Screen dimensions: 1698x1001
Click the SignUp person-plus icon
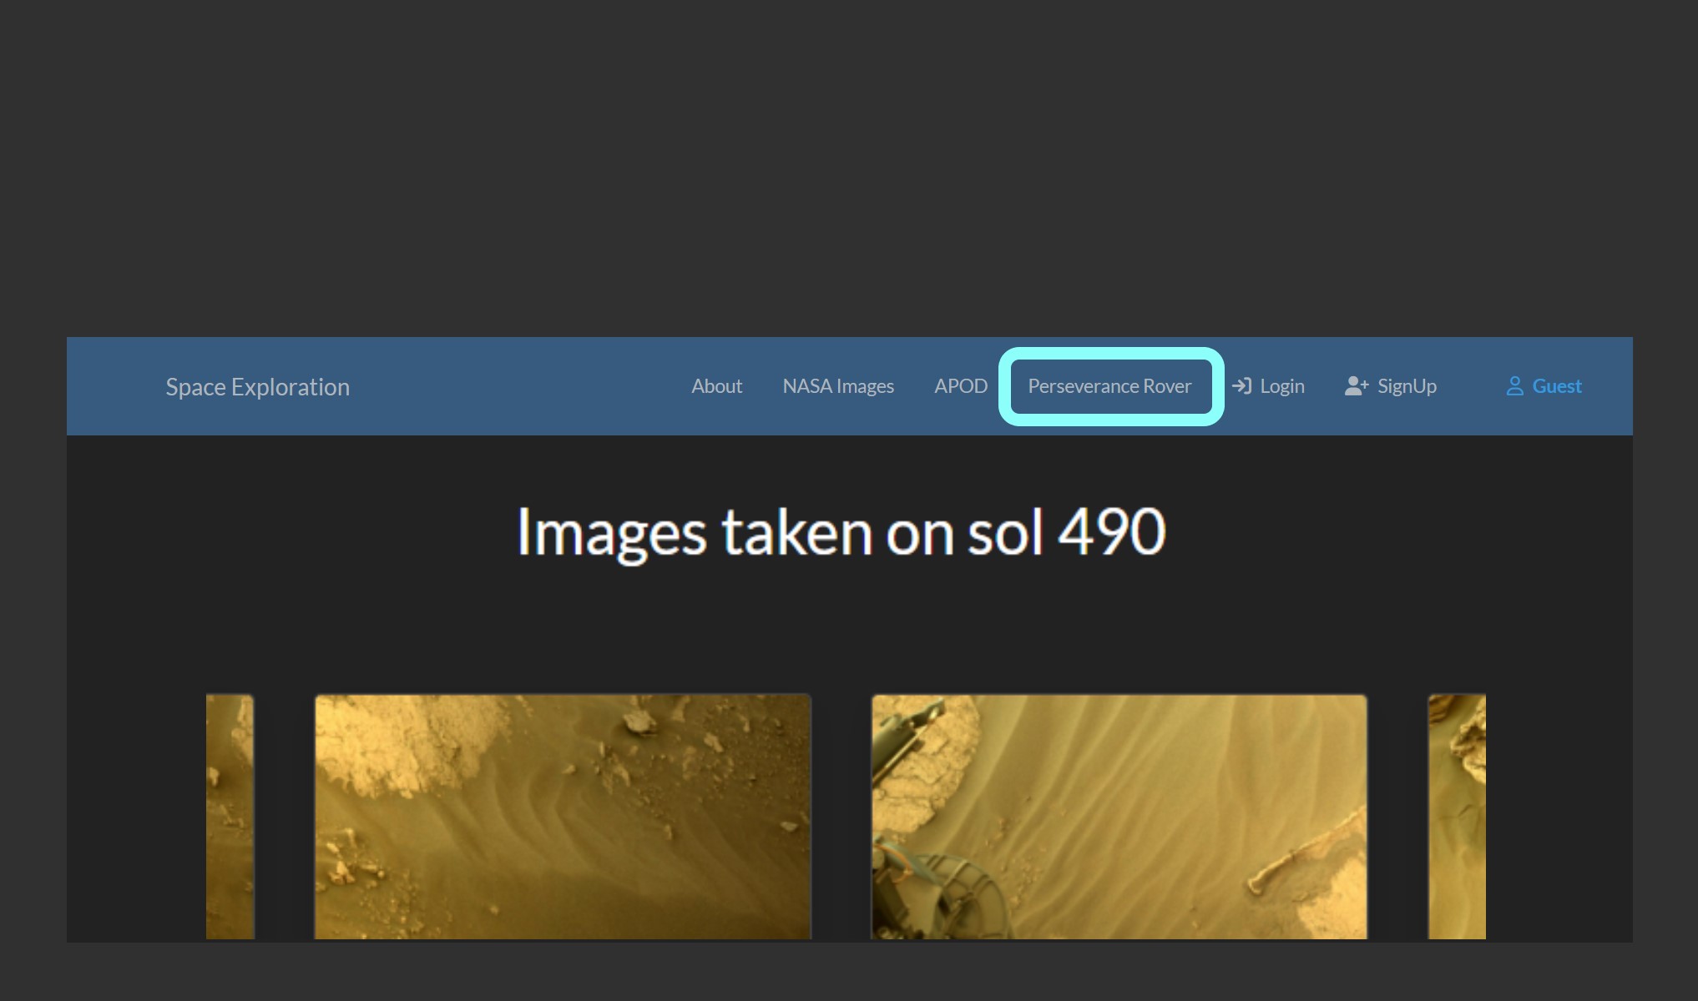(x=1356, y=386)
